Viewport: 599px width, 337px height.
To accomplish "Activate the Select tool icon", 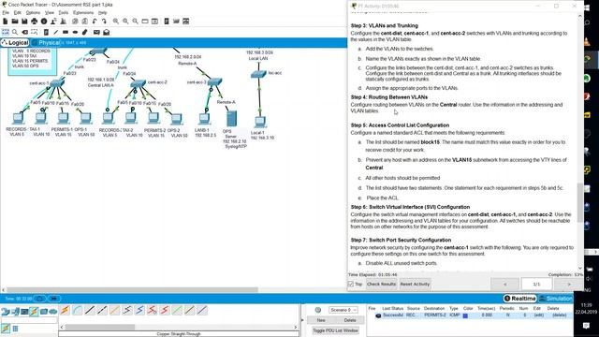I will click(6, 32).
